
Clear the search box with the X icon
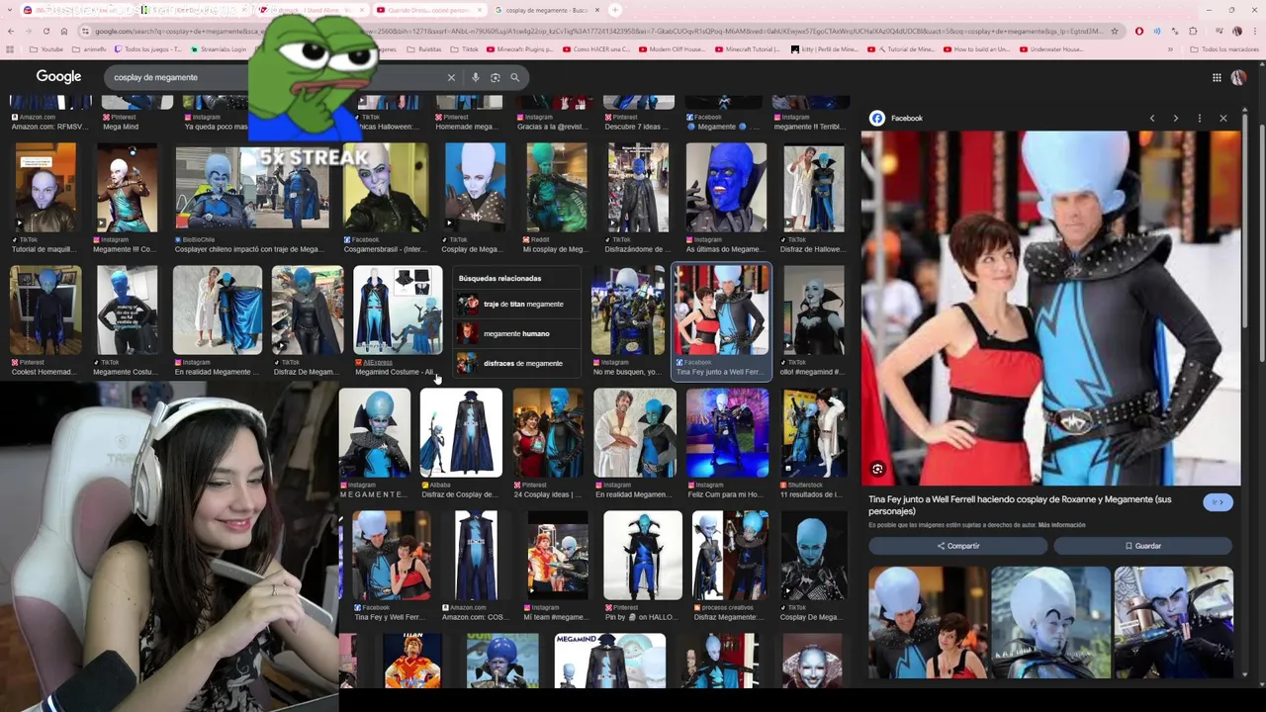point(451,77)
